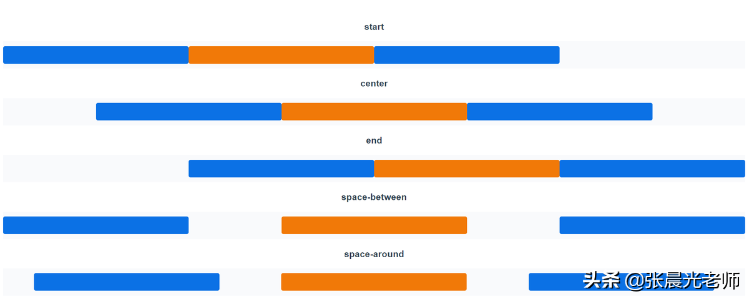Click the orange bar in center row
749x299 pixels.
point(374,112)
